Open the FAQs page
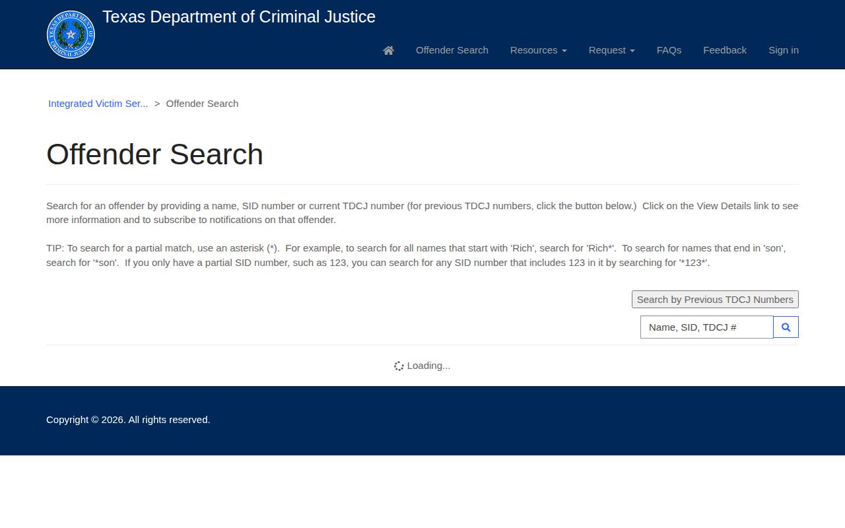 [x=669, y=50]
